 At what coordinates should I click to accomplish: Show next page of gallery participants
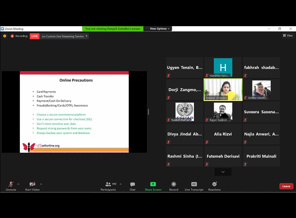(223, 172)
